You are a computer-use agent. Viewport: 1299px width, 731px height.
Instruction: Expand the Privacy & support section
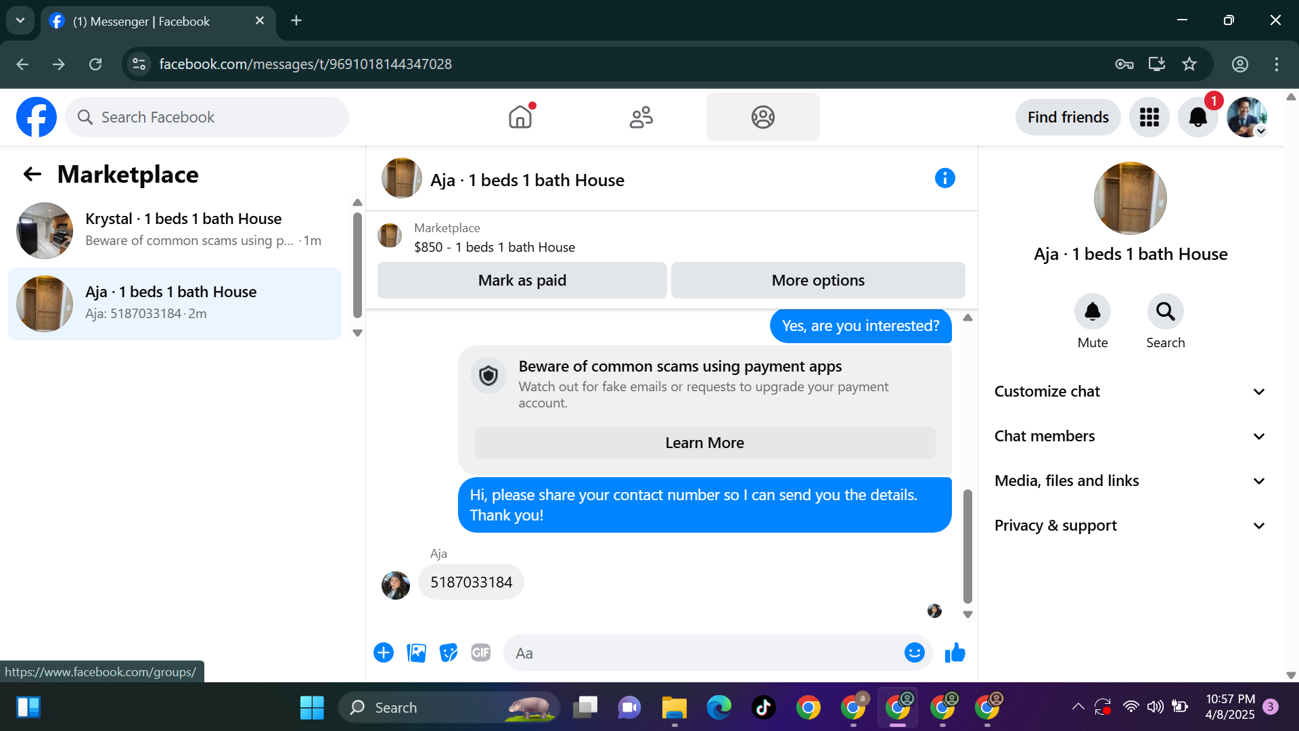(x=1129, y=526)
